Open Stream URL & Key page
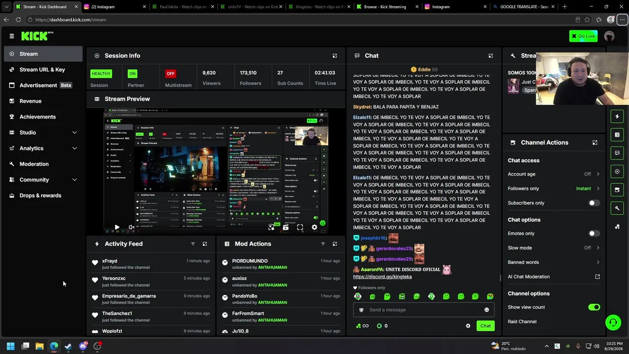 43,70
